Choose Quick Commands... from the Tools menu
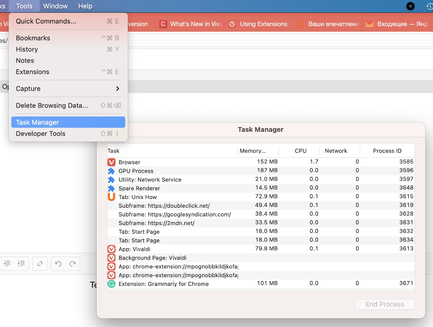 (x=68, y=21)
